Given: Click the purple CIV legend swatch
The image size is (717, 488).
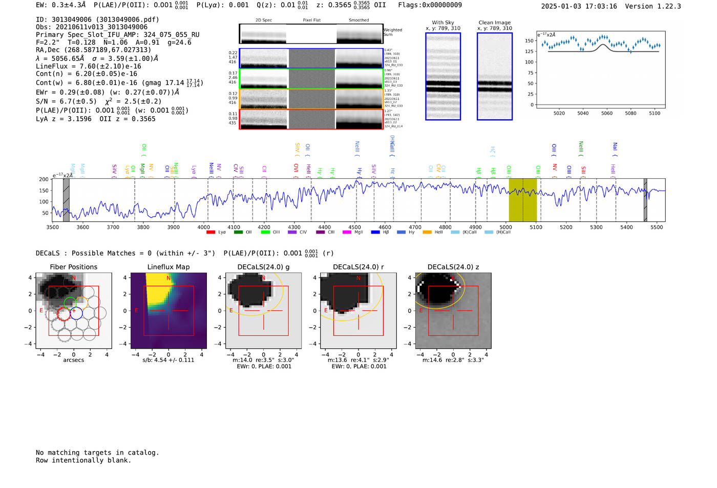Looking at the screenshot, I should pos(292,232).
